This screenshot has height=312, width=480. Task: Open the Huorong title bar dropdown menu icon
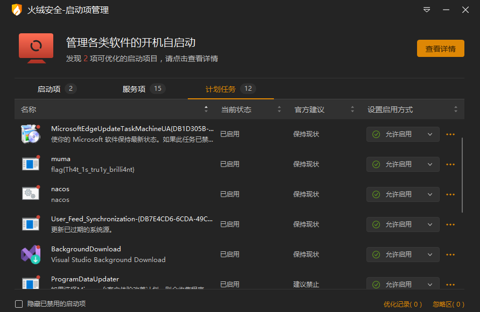pos(427,10)
